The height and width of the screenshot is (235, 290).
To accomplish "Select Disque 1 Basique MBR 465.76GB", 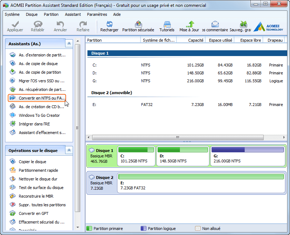I will coord(102,156).
